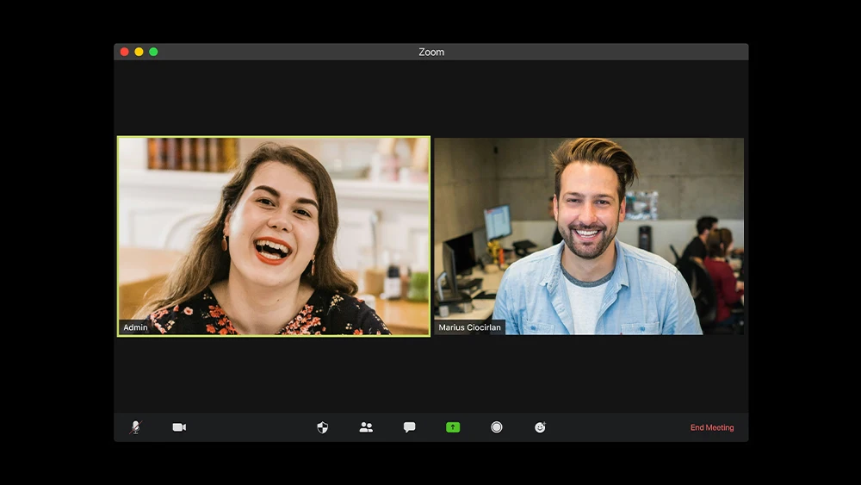Click the Marius Ciocirlan name label
The image size is (861, 485).
(469, 327)
